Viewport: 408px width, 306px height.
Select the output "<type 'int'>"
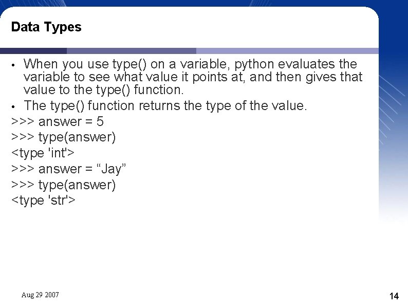click(x=43, y=153)
